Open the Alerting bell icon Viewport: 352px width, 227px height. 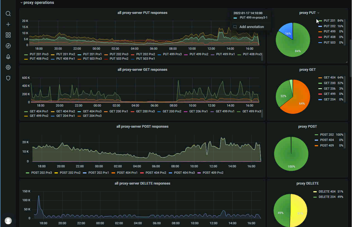(8, 57)
